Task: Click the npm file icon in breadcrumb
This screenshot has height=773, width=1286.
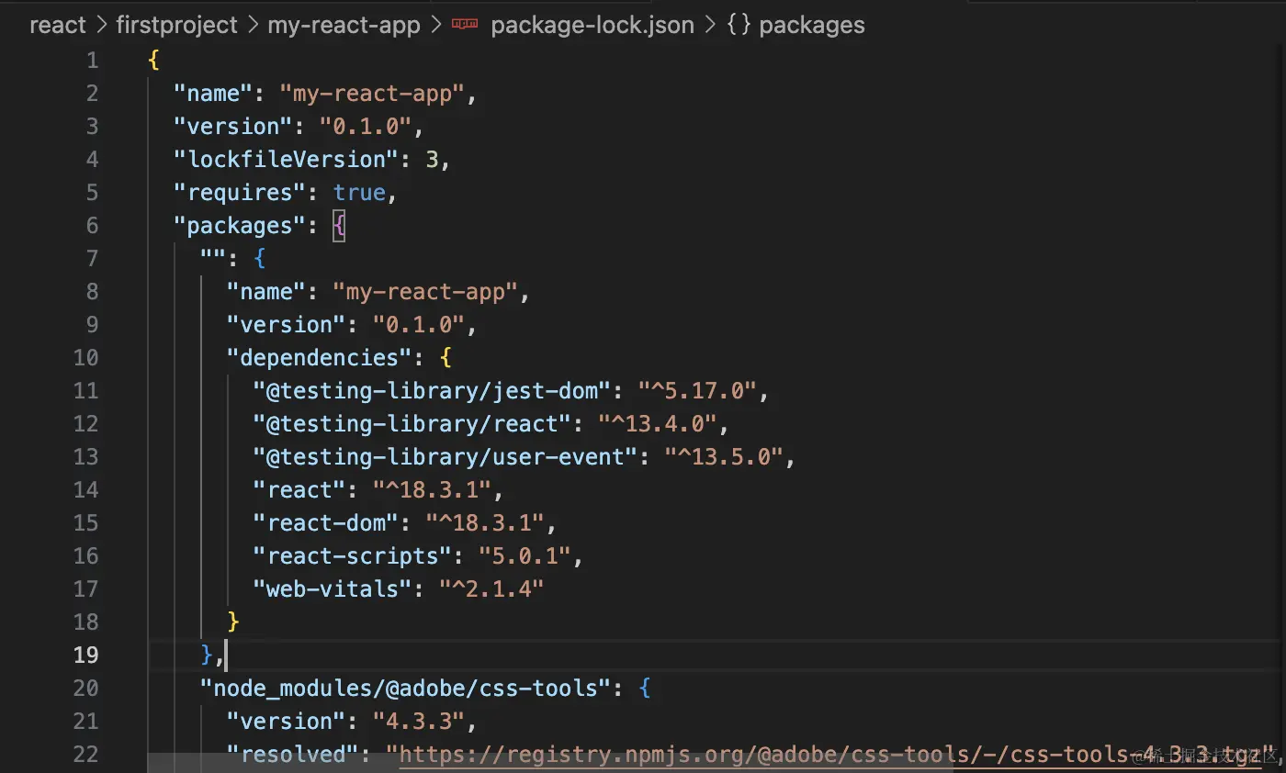Action: tap(465, 25)
